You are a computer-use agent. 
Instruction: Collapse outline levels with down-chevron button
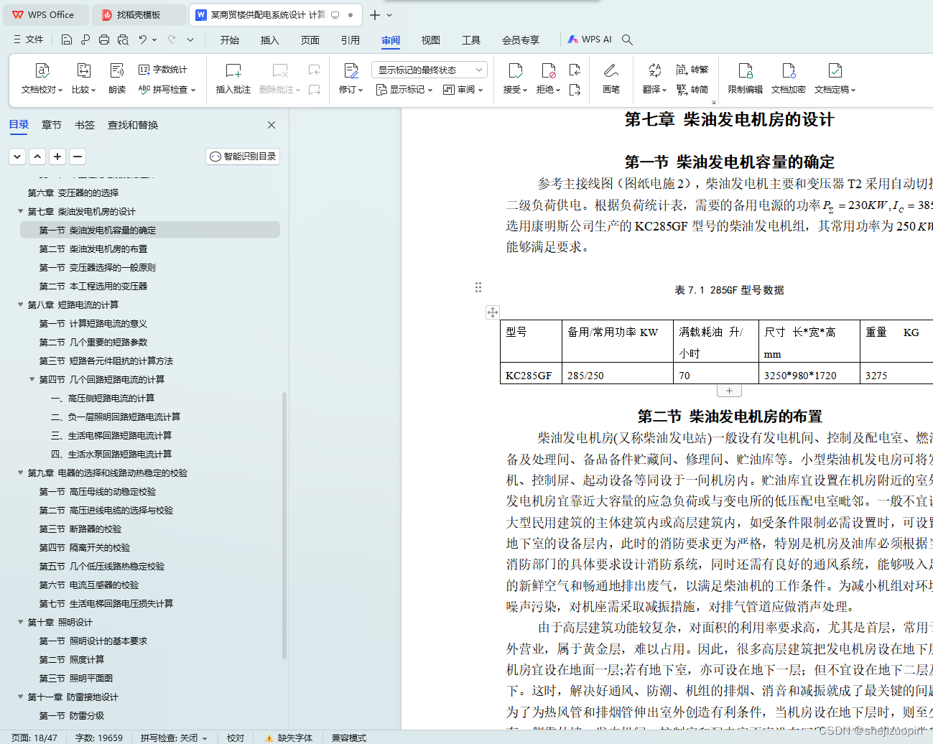18,156
